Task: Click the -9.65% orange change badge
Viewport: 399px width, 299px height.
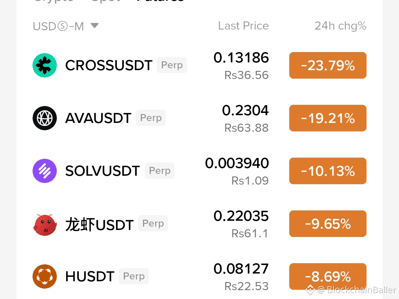Action: coord(328,224)
